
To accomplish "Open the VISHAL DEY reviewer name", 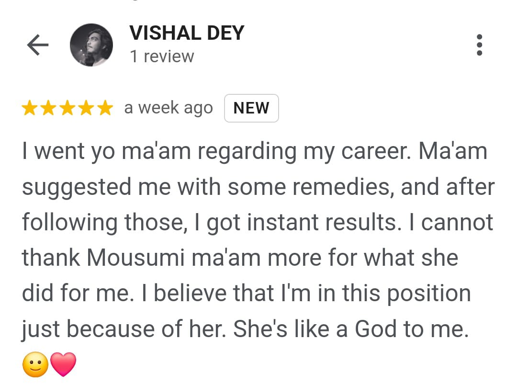I will 187,33.
